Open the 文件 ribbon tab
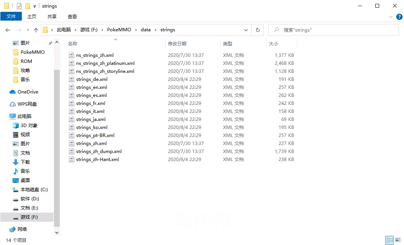 click(11, 16)
